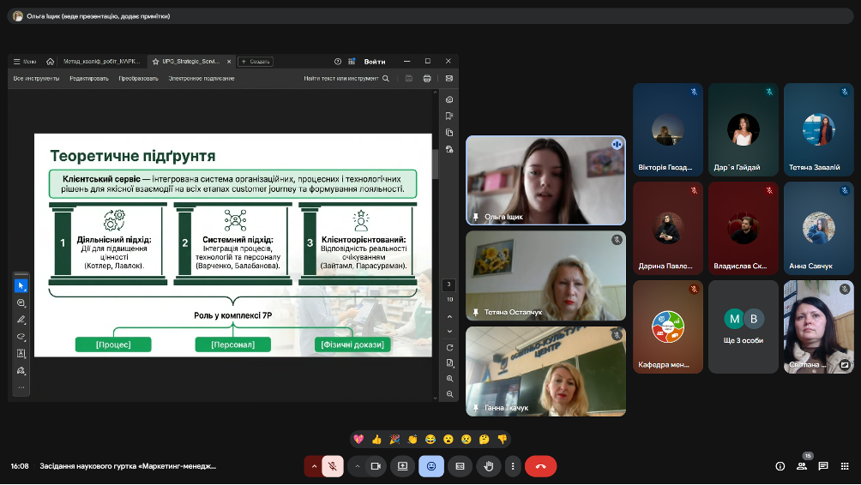The image size is (861, 485).
Task: Click the Present screen icon
Action: point(403,466)
